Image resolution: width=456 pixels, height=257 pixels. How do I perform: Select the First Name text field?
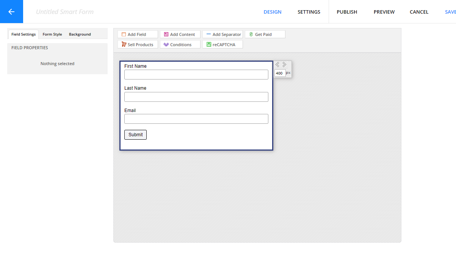coord(196,75)
